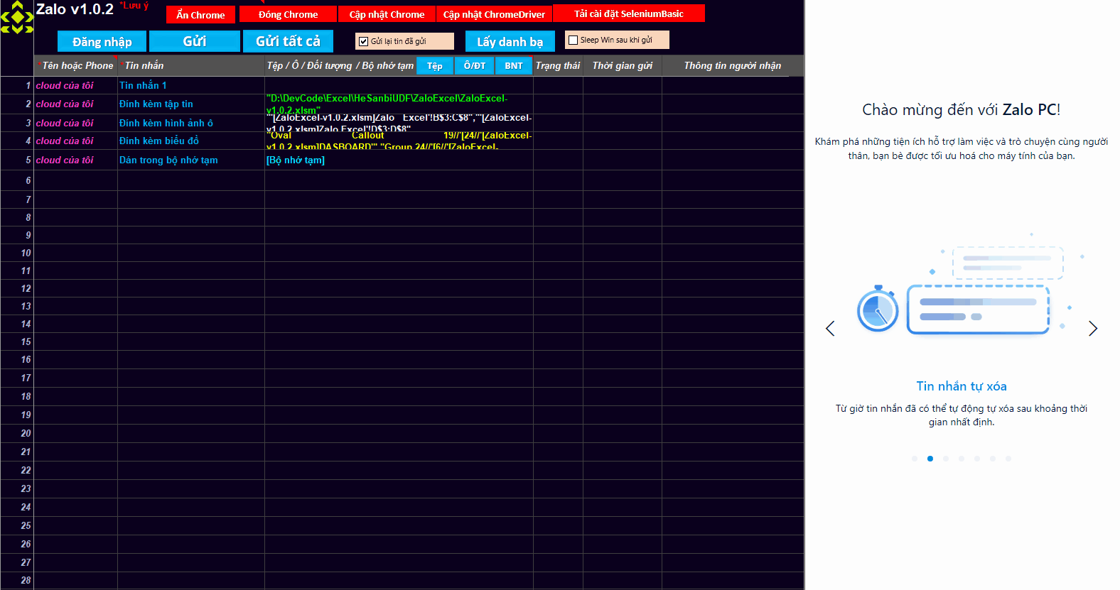This screenshot has width=1120, height=590.
Task: Select the 'Tin nhắn 1' message cell
Action: [191, 85]
